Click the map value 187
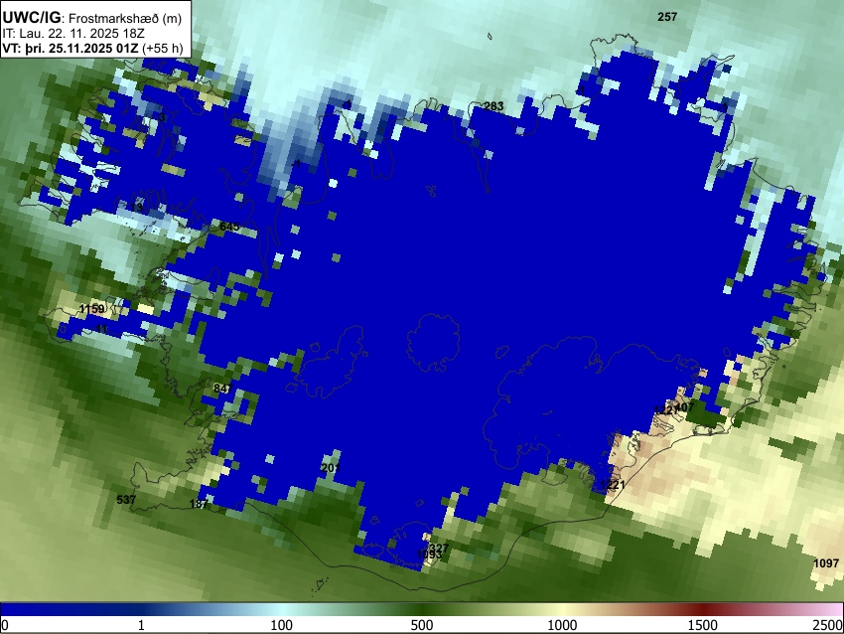 point(199,504)
